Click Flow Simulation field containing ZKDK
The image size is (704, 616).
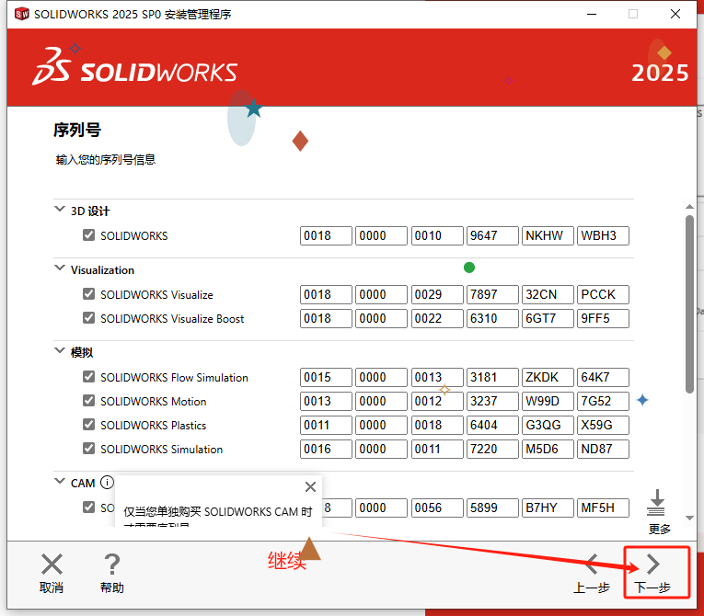(x=548, y=377)
